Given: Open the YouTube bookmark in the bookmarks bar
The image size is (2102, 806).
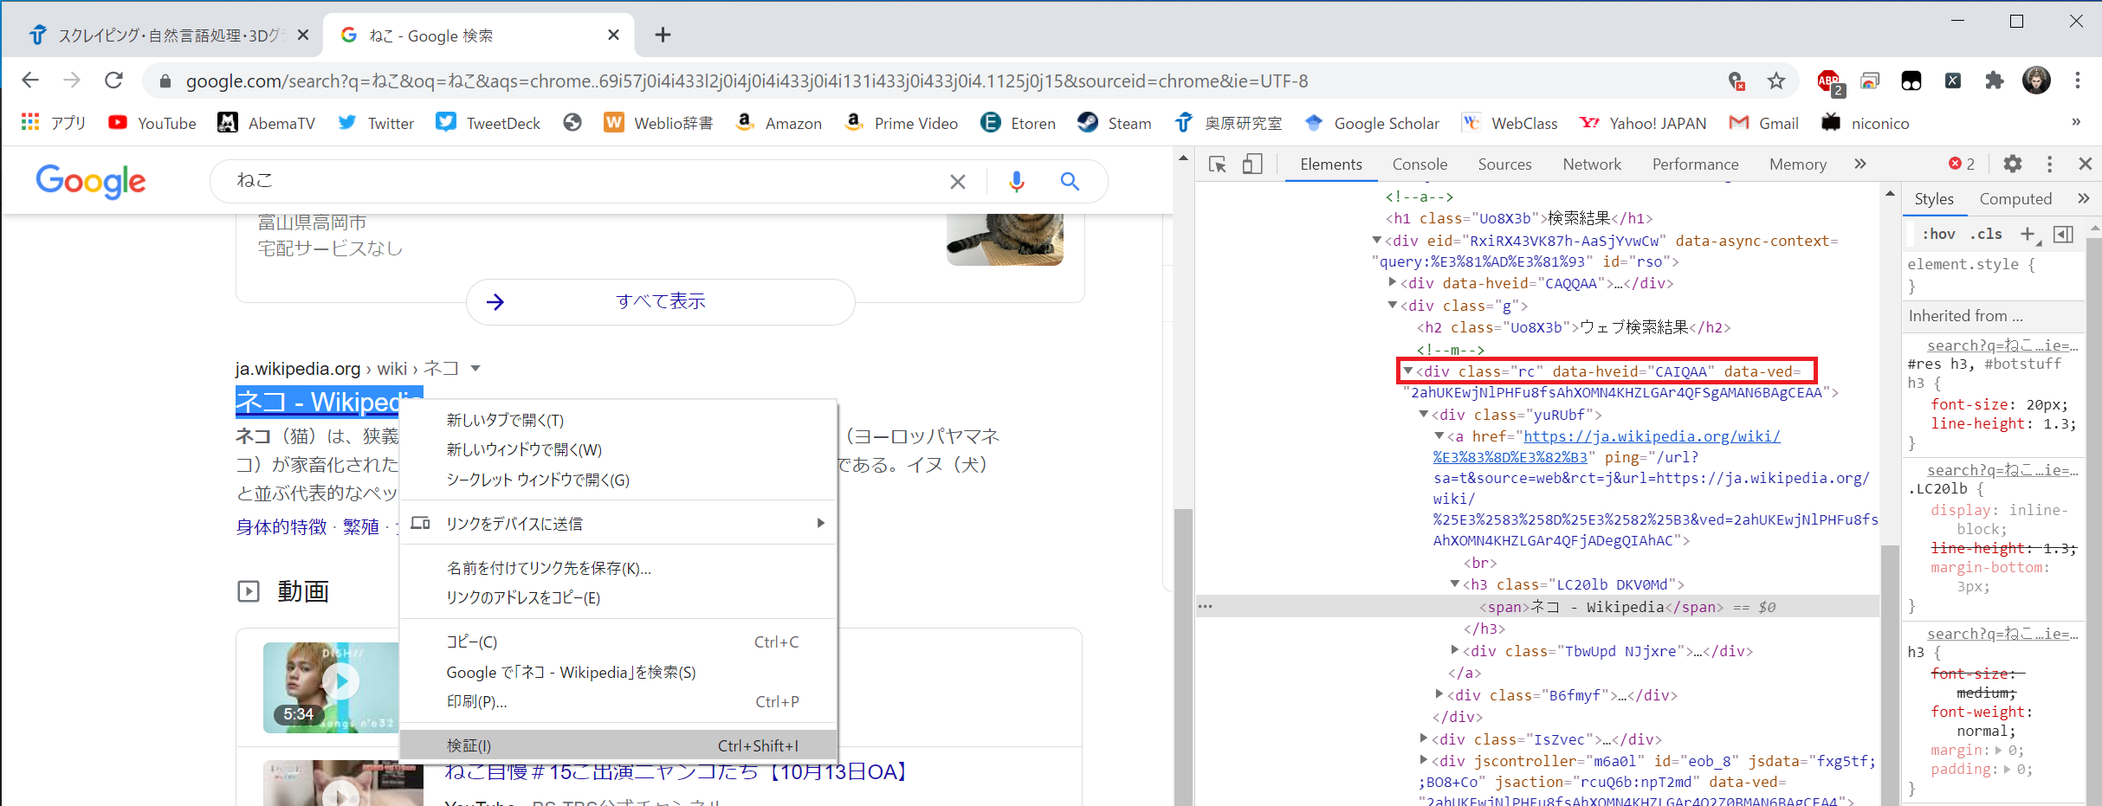Looking at the screenshot, I should click(x=152, y=123).
